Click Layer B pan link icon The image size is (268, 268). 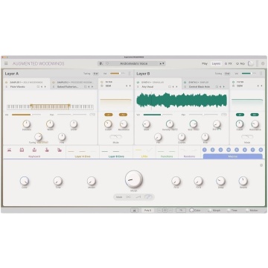[x=224, y=115]
